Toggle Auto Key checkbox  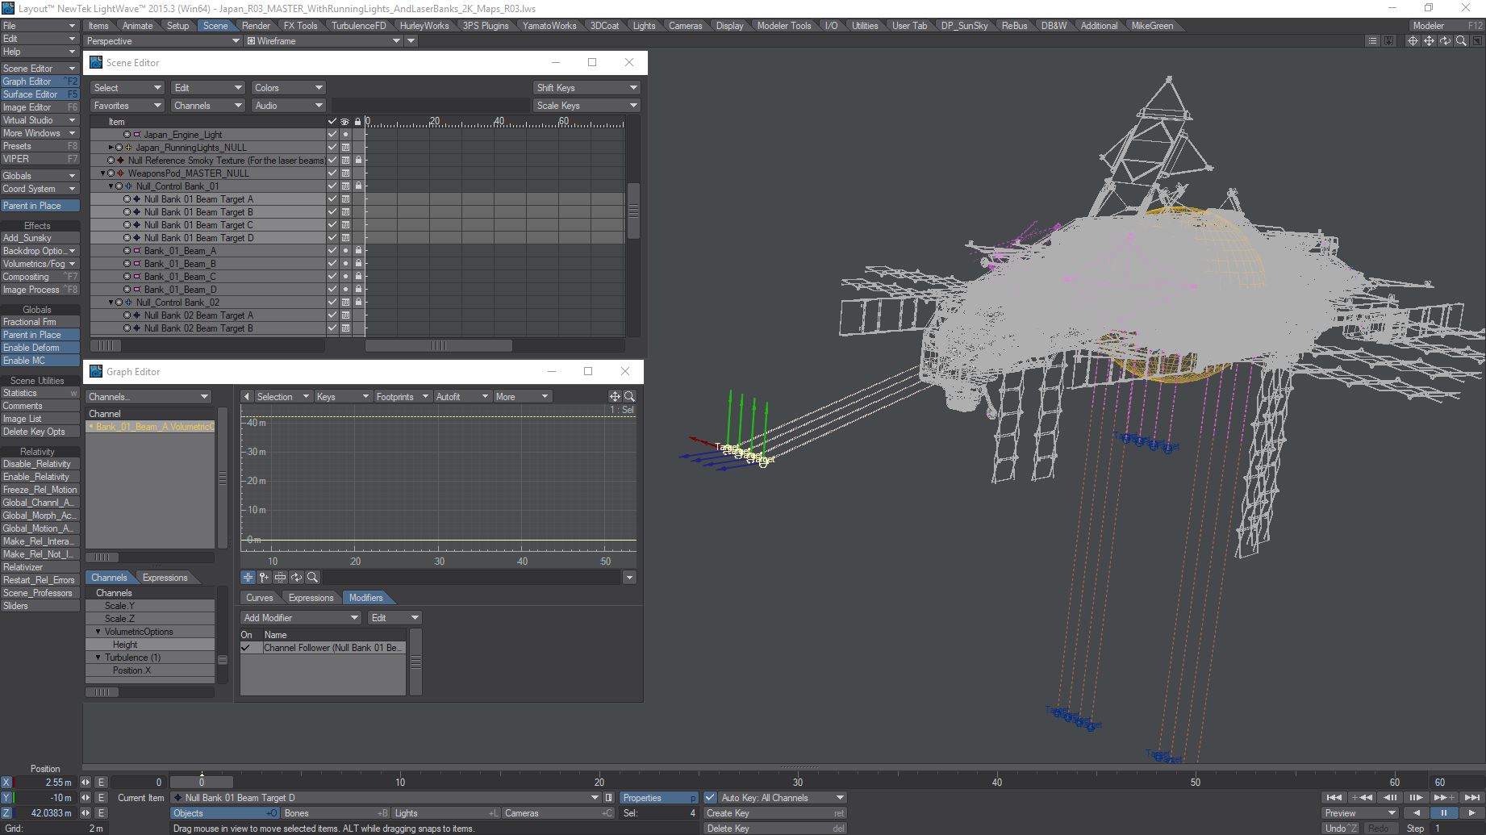pos(710,798)
